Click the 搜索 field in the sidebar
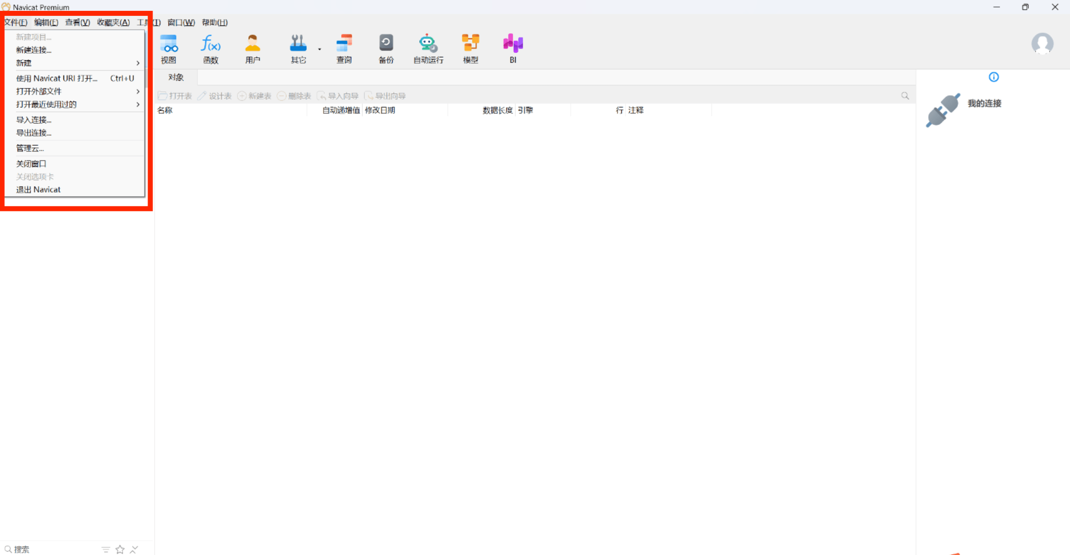 click(x=50, y=549)
